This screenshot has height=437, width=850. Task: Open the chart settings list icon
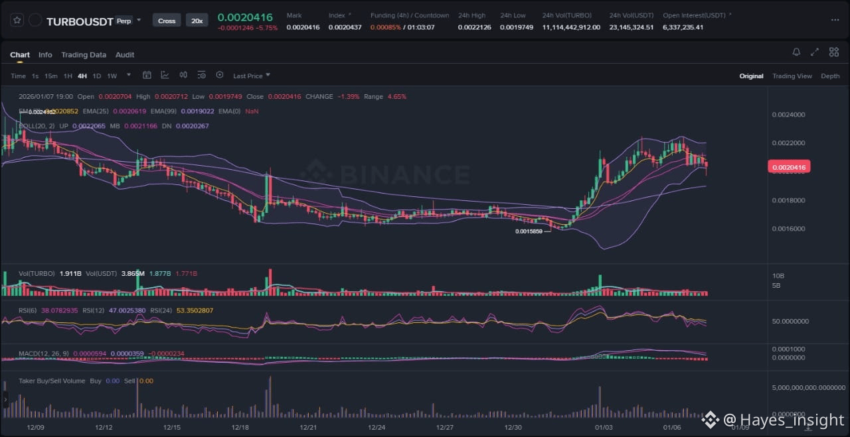[x=201, y=76]
